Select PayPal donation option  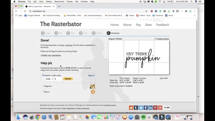point(43,75)
